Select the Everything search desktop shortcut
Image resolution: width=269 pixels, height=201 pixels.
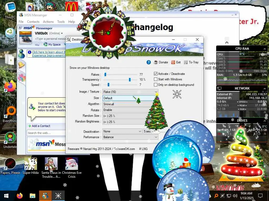click(10, 114)
